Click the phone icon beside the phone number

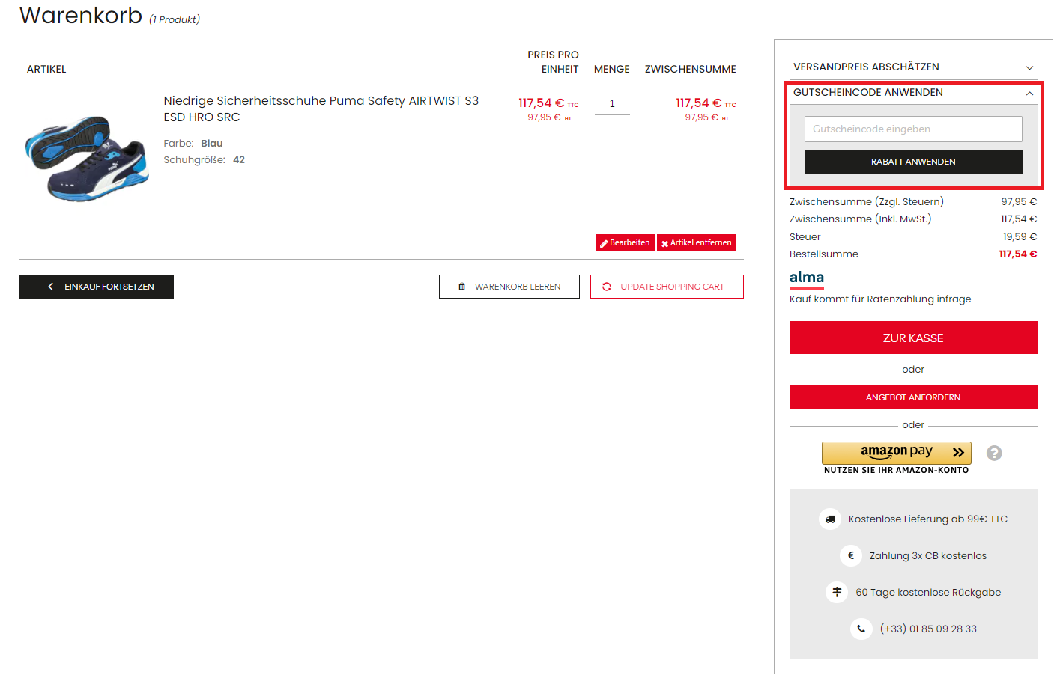tap(861, 629)
